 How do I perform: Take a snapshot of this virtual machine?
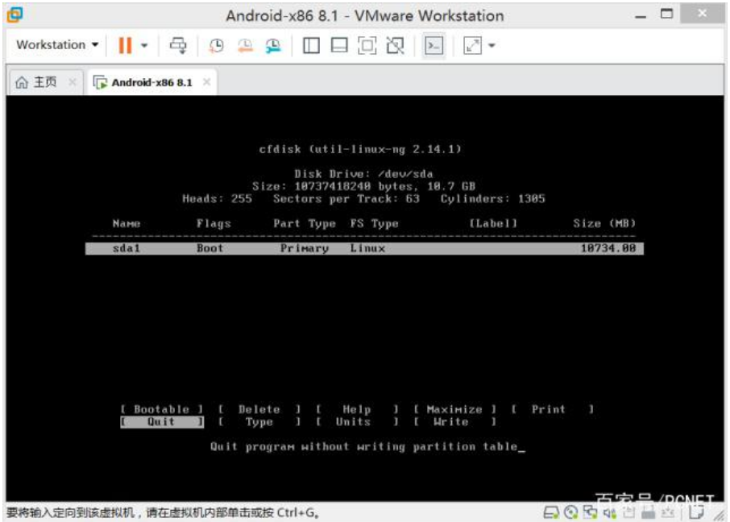[x=216, y=45]
